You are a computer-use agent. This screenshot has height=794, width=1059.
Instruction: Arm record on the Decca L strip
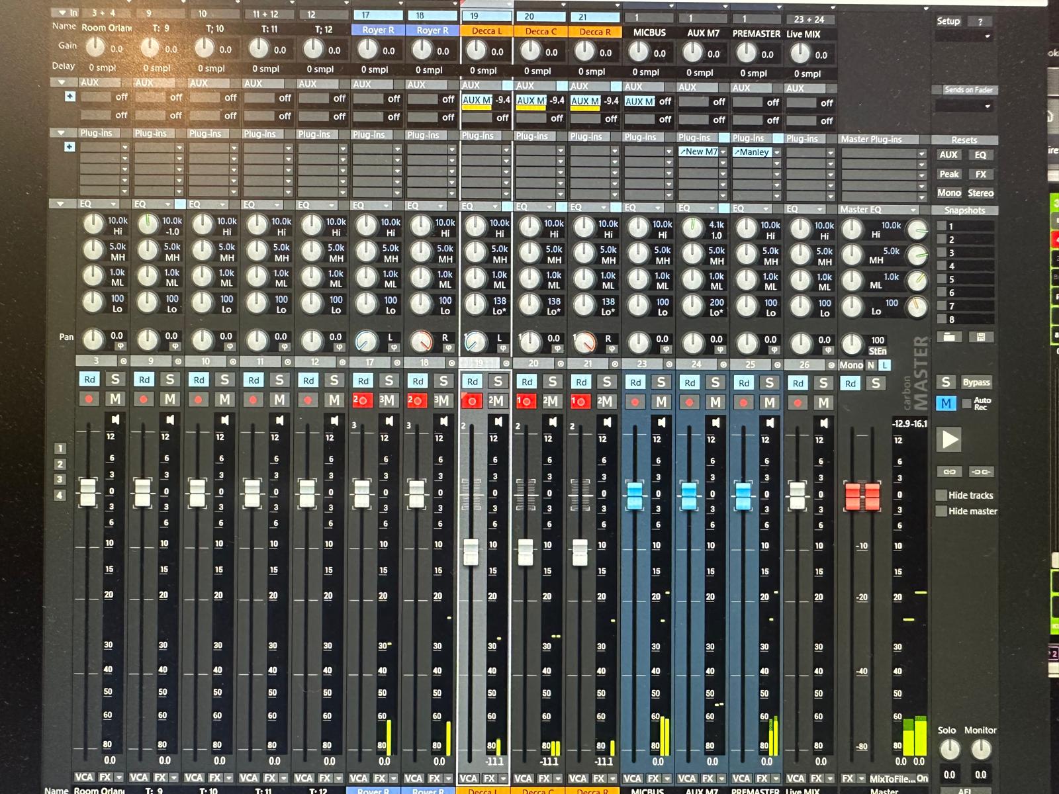(472, 401)
